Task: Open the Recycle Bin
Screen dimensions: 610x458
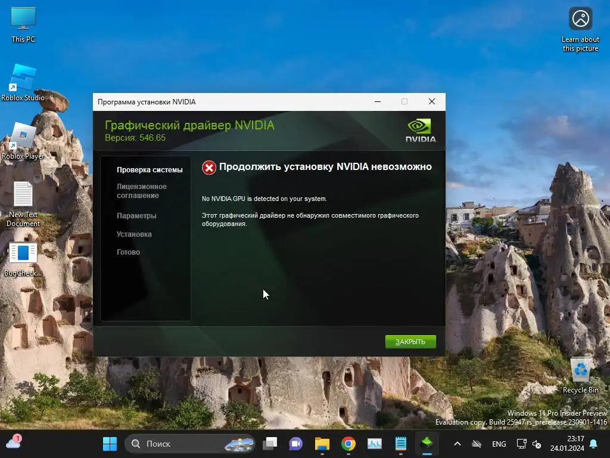Action: pos(580,375)
